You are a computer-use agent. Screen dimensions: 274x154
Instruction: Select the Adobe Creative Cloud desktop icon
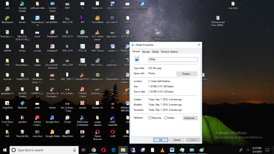(37, 121)
